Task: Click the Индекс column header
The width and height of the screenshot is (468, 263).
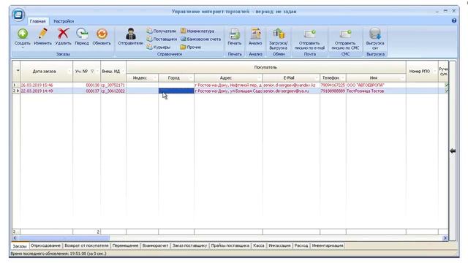Action: [x=142, y=78]
